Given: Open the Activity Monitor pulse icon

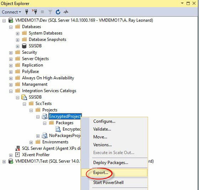Looking at the screenshot, I should click(x=66, y=12).
